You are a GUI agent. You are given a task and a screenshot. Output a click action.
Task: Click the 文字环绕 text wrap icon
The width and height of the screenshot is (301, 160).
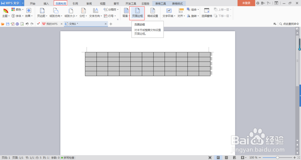coord(169,11)
